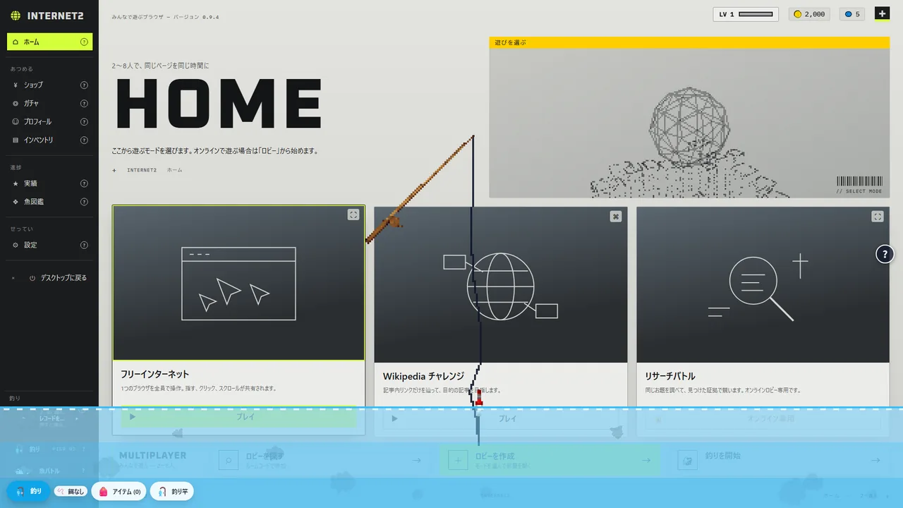Open the 釣り竿 fishing rod selector
903x508 pixels.
[172, 491]
